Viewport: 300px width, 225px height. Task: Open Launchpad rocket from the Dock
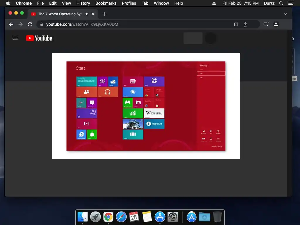96,217
